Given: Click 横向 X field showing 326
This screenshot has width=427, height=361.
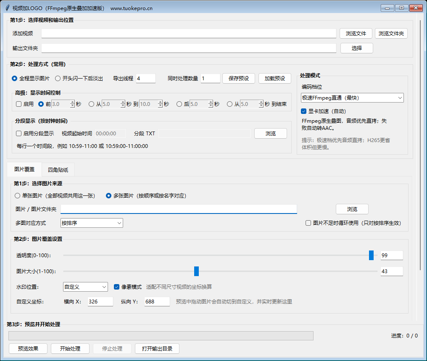Looking at the screenshot, I should coord(100,302).
